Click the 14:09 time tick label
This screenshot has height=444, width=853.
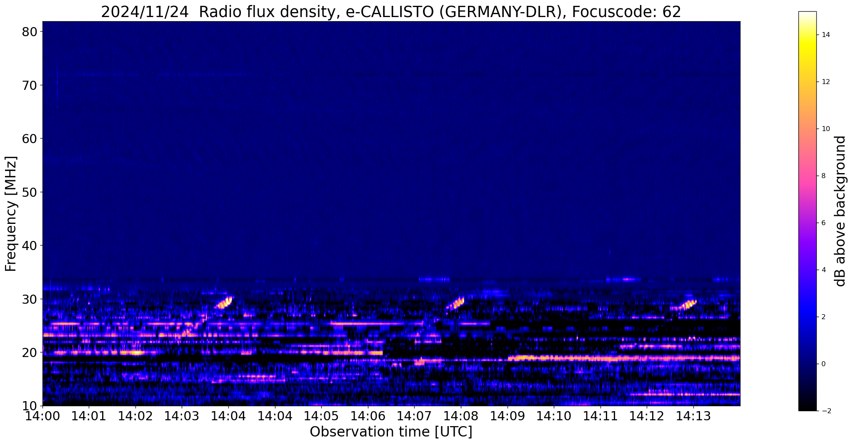tap(508, 416)
